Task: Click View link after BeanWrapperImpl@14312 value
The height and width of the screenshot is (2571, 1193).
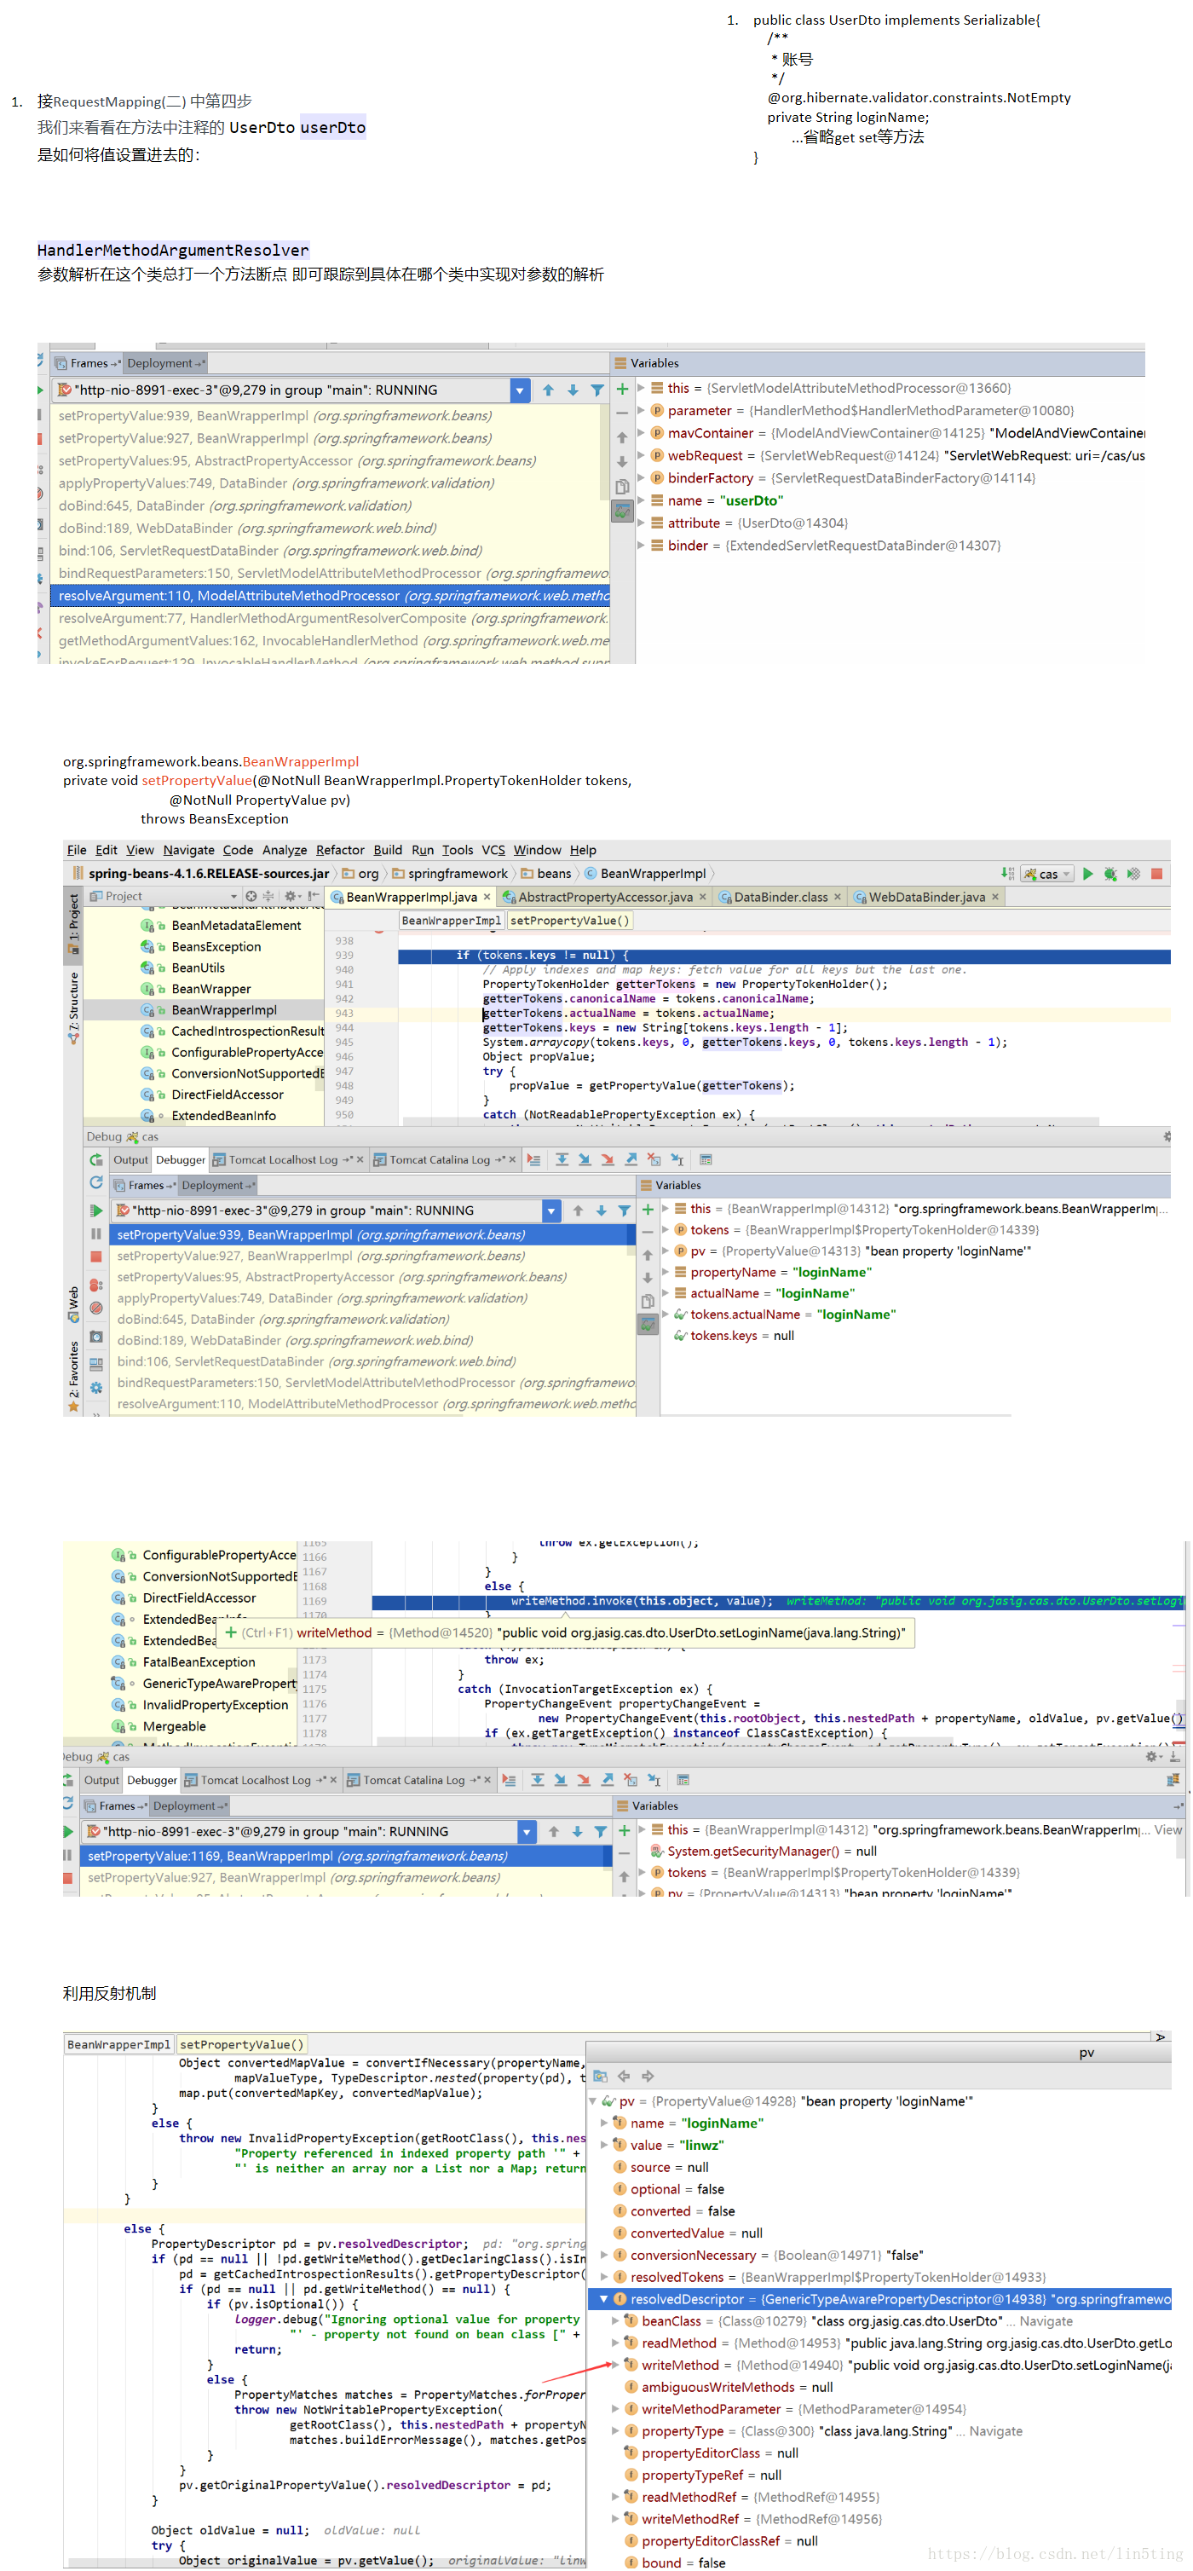Action: point(1168,1829)
